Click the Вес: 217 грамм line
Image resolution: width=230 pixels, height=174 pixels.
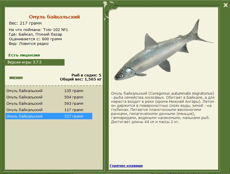point(25,23)
